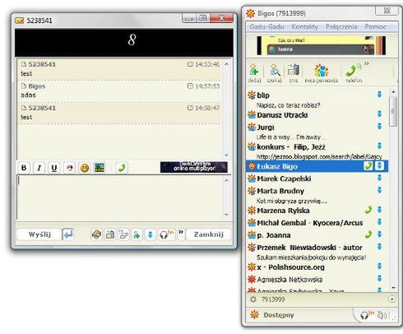403x334 pixels.
Task: Click the Wyślij send button
Action: click(39, 234)
